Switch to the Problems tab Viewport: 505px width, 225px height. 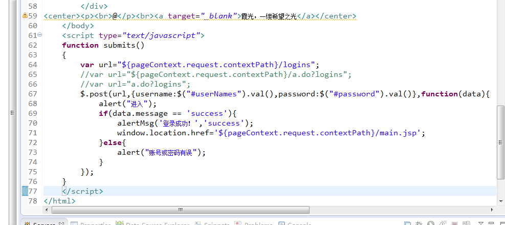[254, 223]
